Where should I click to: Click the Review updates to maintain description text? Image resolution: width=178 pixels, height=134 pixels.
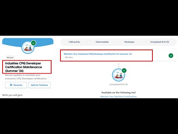(x=26, y=77)
